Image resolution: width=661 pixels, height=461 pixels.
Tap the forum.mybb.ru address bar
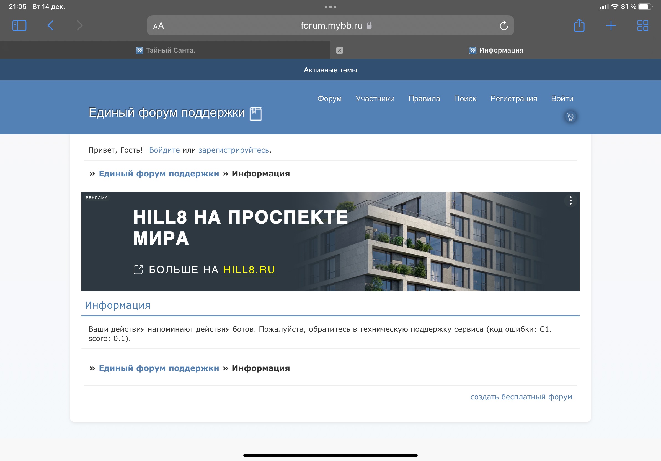pos(330,26)
